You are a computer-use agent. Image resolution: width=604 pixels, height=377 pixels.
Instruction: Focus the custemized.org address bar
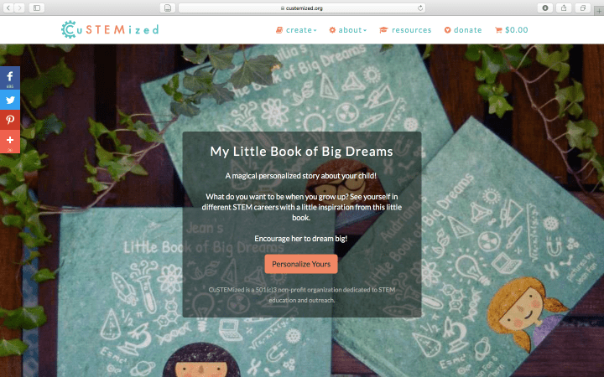(x=302, y=8)
